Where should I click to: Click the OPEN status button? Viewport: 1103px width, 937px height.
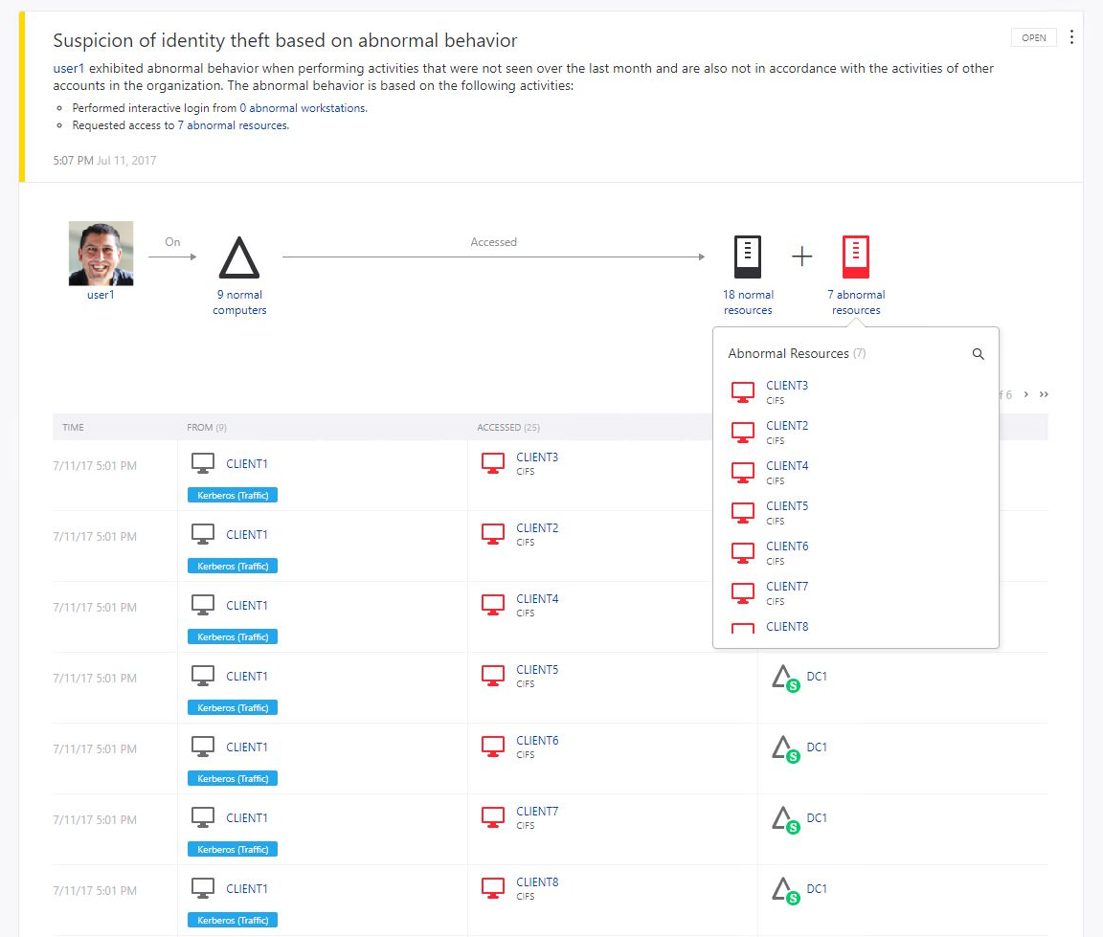1033,36
